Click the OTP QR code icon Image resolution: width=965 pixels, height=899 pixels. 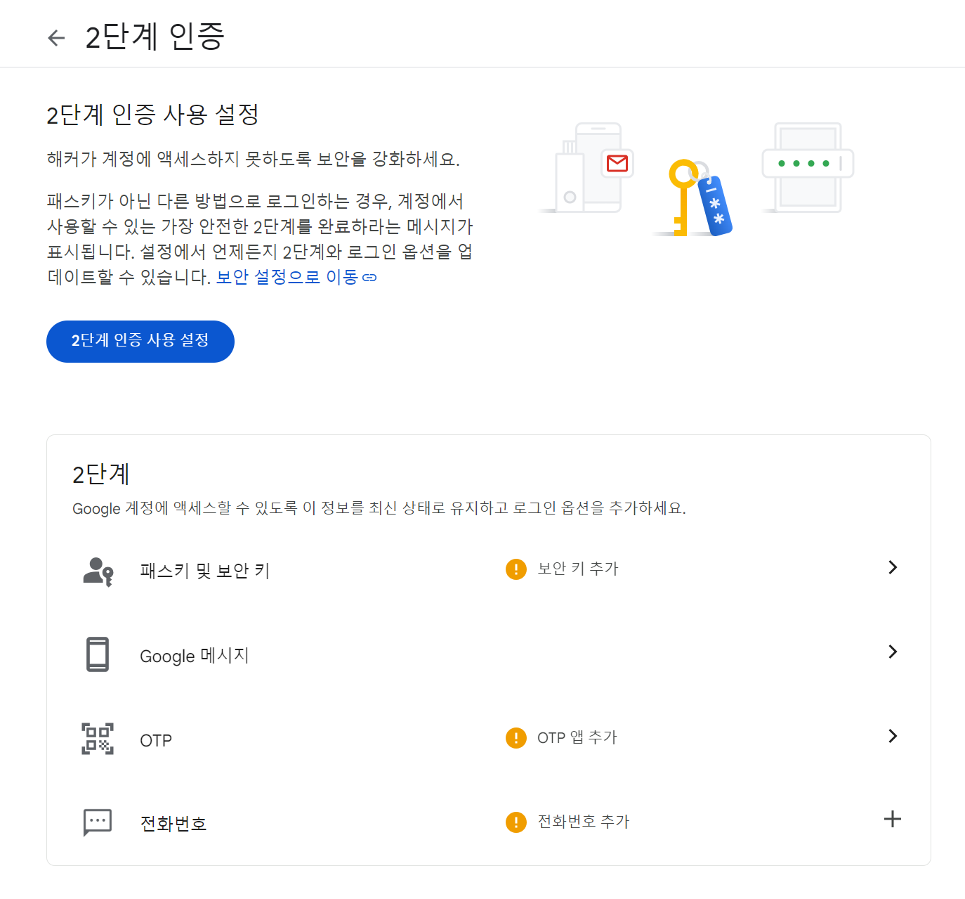pyautogui.click(x=98, y=739)
